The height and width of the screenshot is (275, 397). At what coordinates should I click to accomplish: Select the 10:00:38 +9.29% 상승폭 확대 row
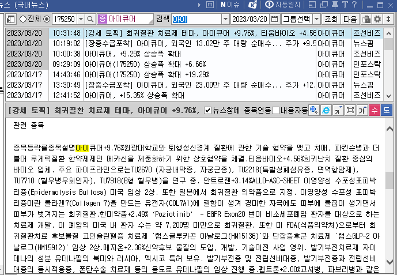point(195,54)
